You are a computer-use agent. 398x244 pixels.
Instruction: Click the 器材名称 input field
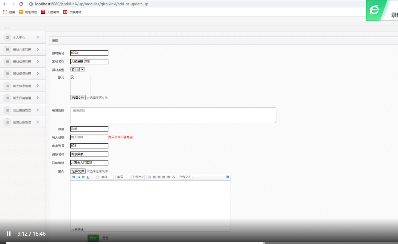pos(89,61)
